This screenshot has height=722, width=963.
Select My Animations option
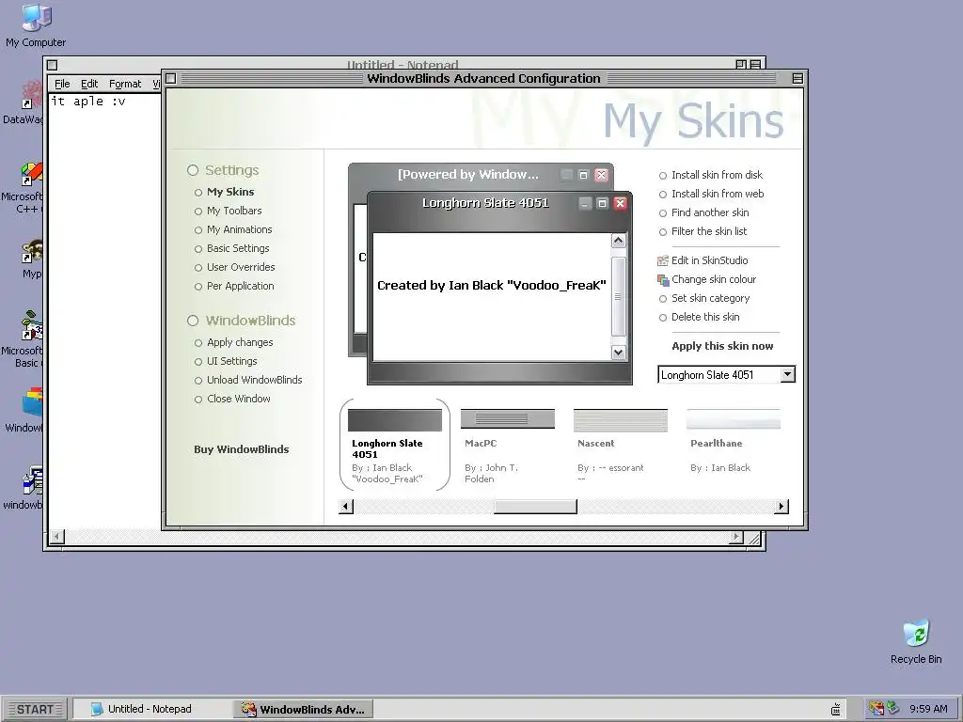click(x=233, y=229)
